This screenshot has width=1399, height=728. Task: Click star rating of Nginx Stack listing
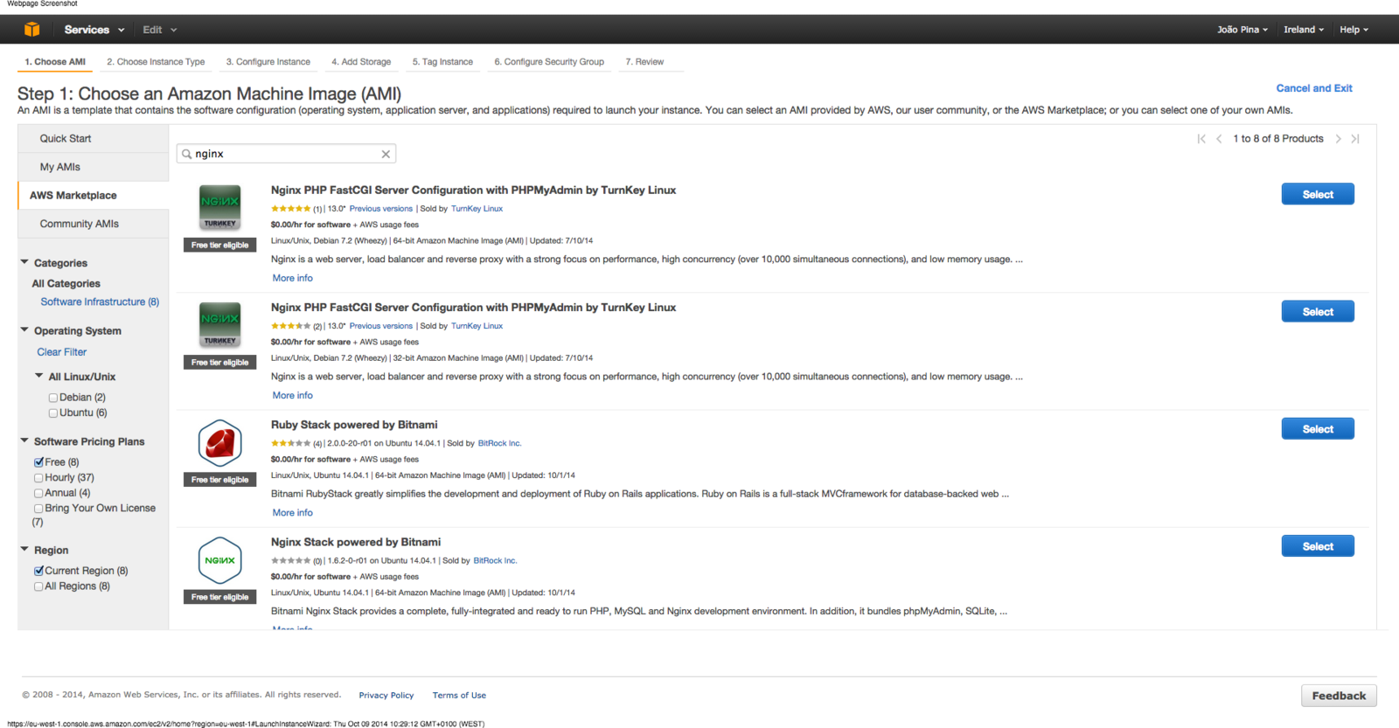290,561
